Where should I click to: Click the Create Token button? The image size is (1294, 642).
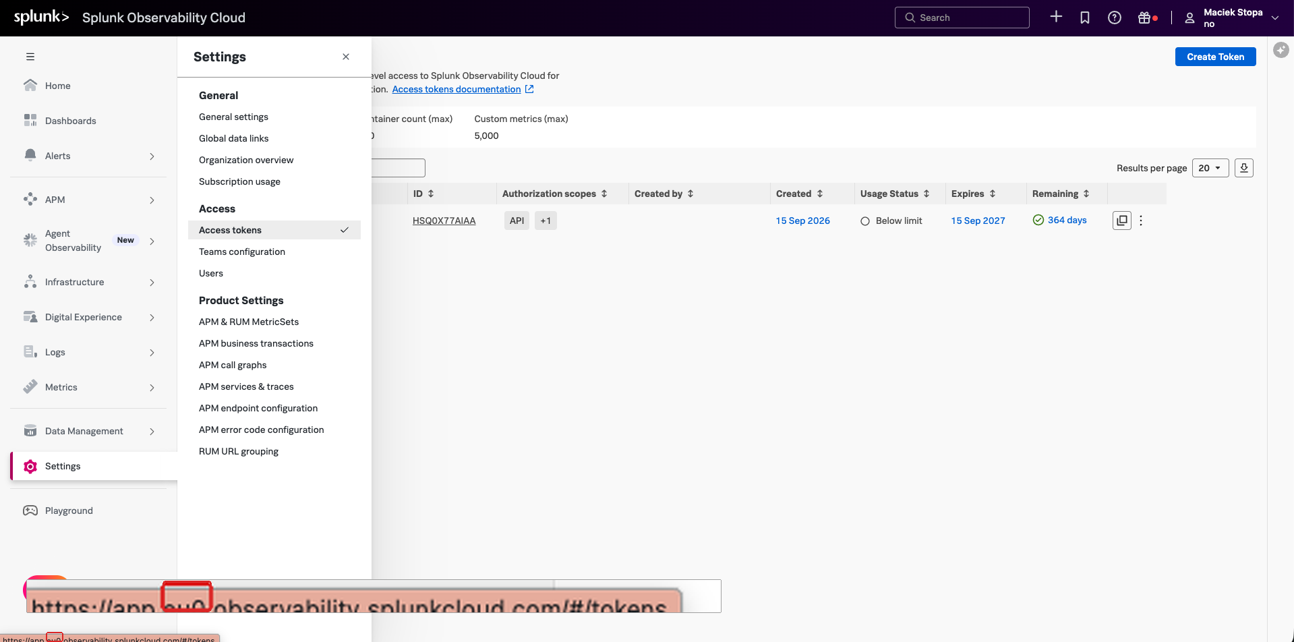pos(1215,57)
